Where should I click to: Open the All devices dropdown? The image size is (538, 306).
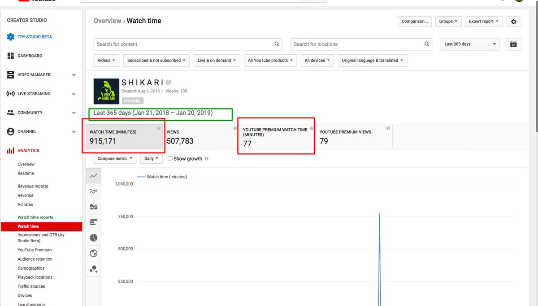pyautogui.click(x=317, y=61)
